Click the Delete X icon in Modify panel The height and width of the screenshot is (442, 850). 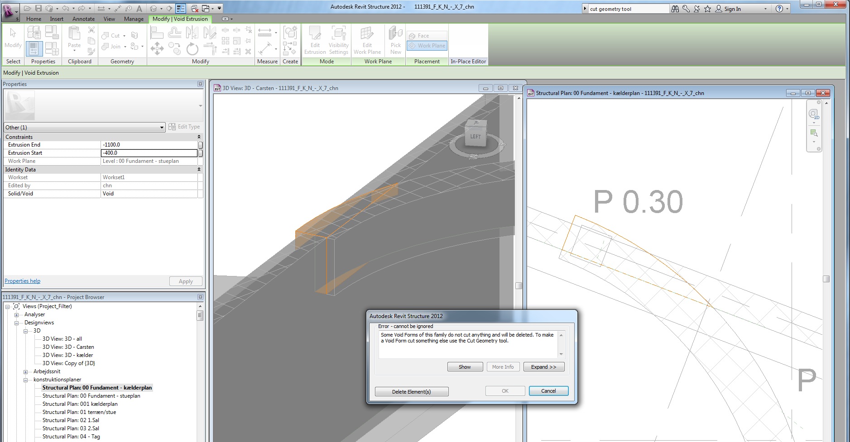click(248, 52)
